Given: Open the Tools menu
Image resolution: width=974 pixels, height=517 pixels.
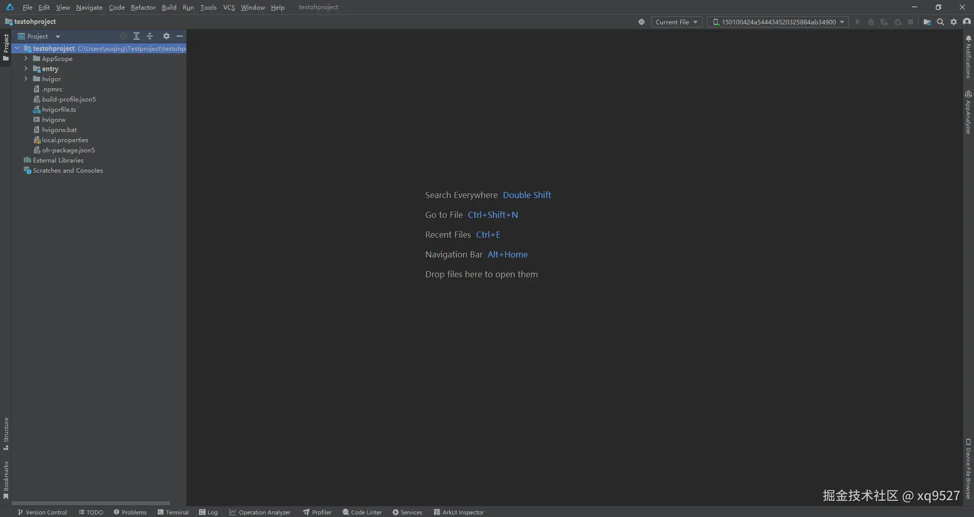Looking at the screenshot, I should click(208, 7).
